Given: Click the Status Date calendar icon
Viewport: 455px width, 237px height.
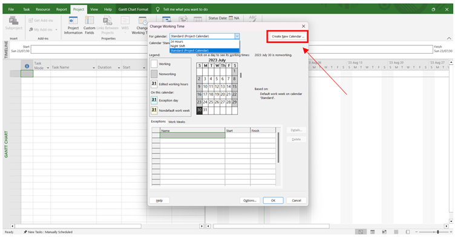Looking at the screenshot, I should [231, 18].
